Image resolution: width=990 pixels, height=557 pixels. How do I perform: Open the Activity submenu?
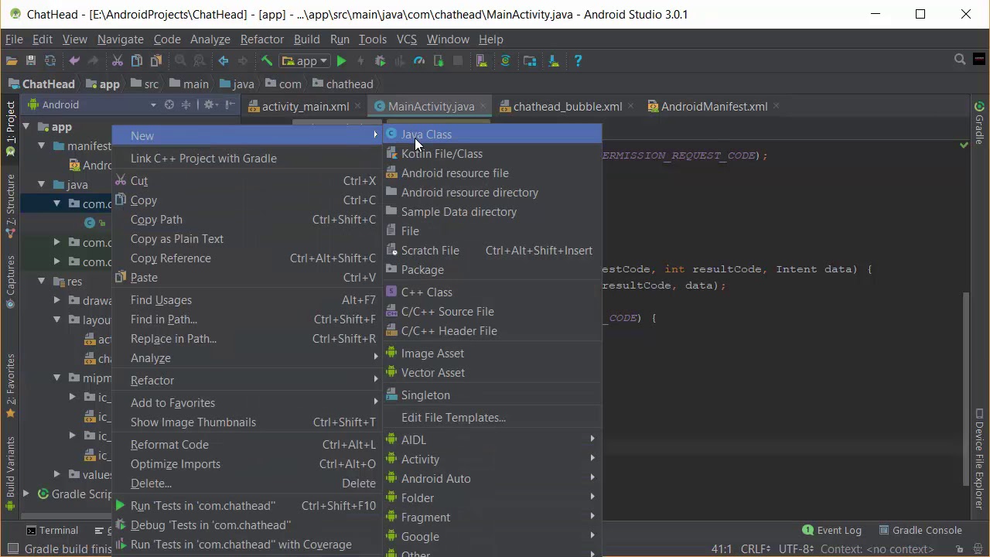click(x=492, y=460)
